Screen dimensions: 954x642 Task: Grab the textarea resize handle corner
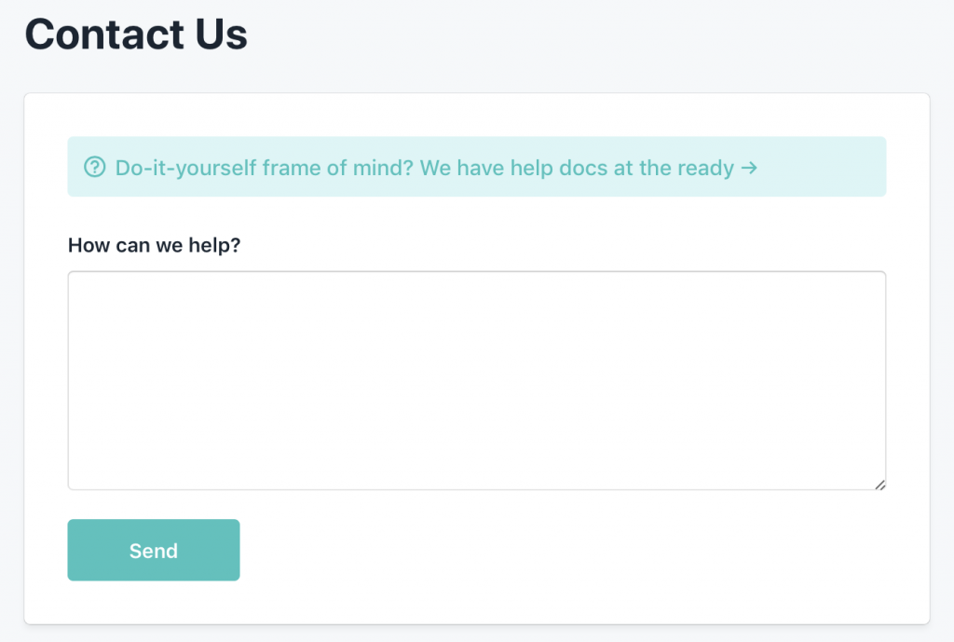879,484
